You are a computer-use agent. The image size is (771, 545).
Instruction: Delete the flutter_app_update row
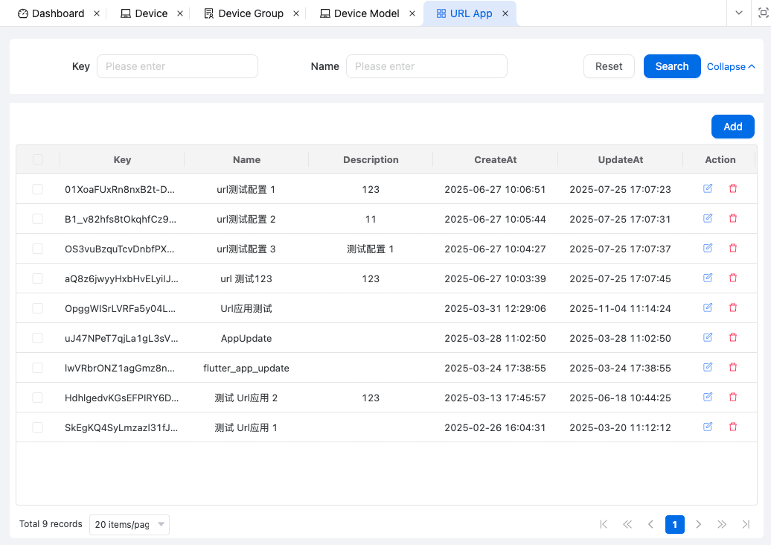coord(733,368)
